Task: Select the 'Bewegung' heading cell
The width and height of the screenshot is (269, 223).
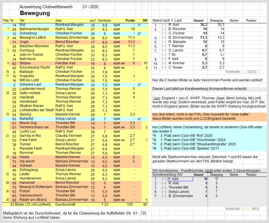Action: point(35,13)
